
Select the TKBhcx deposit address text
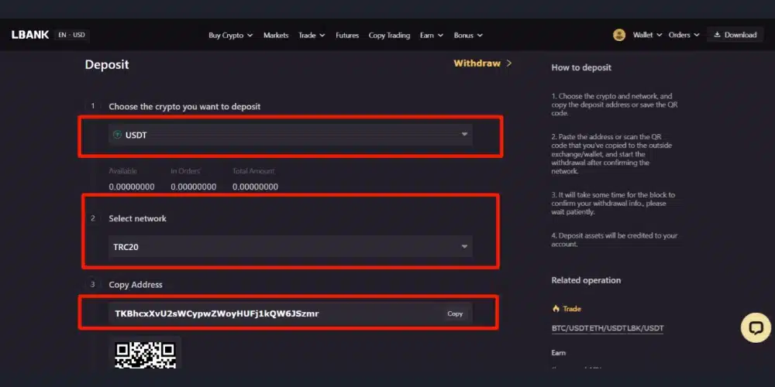pyautogui.click(x=217, y=313)
